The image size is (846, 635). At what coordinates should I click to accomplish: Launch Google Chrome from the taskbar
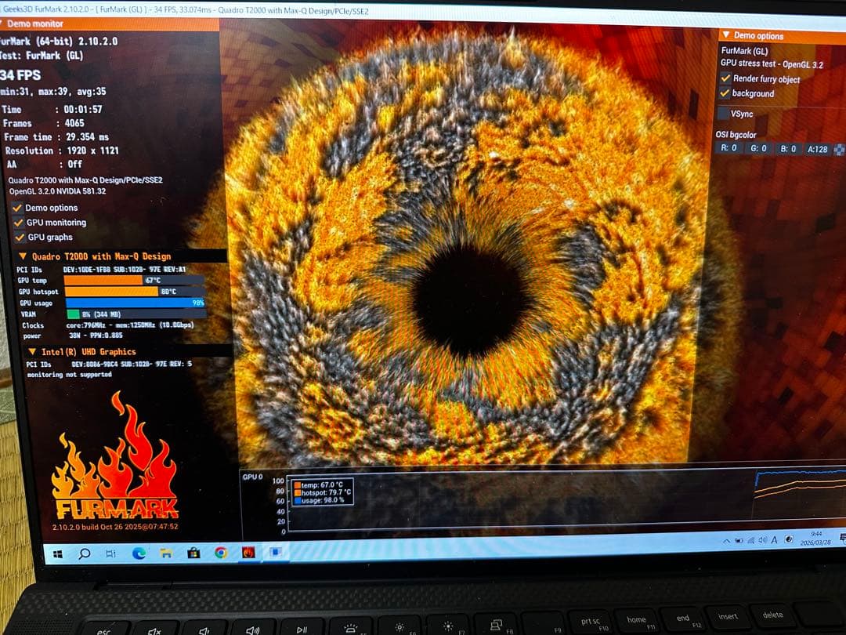pos(221,553)
